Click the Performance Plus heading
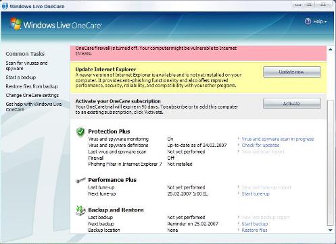This screenshot has width=336, height=244. coord(112,180)
